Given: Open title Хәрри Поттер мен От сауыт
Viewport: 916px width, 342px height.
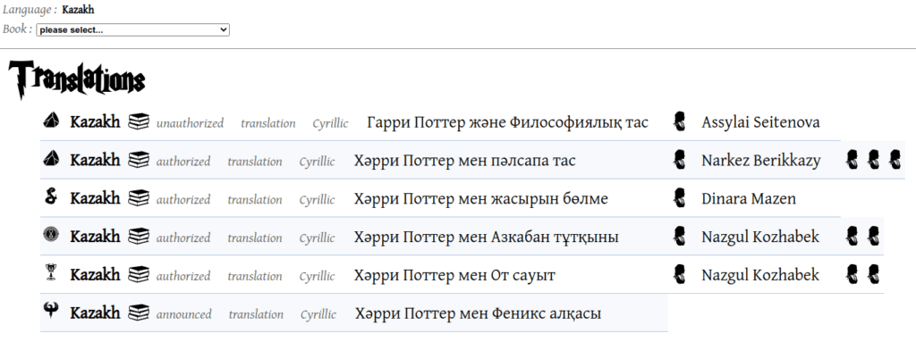Looking at the screenshot, I should click(454, 275).
